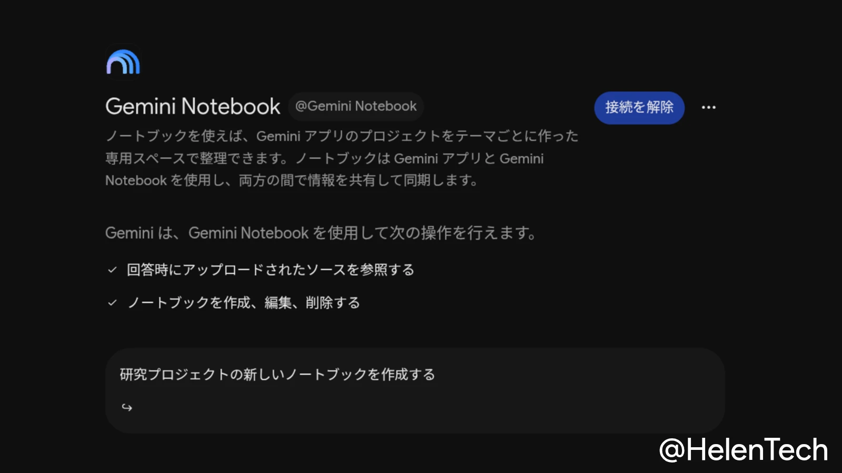Click the Gemini Notebook rainbow logo icon
Screen dimensions: 842x473
[x=123, y=62]
